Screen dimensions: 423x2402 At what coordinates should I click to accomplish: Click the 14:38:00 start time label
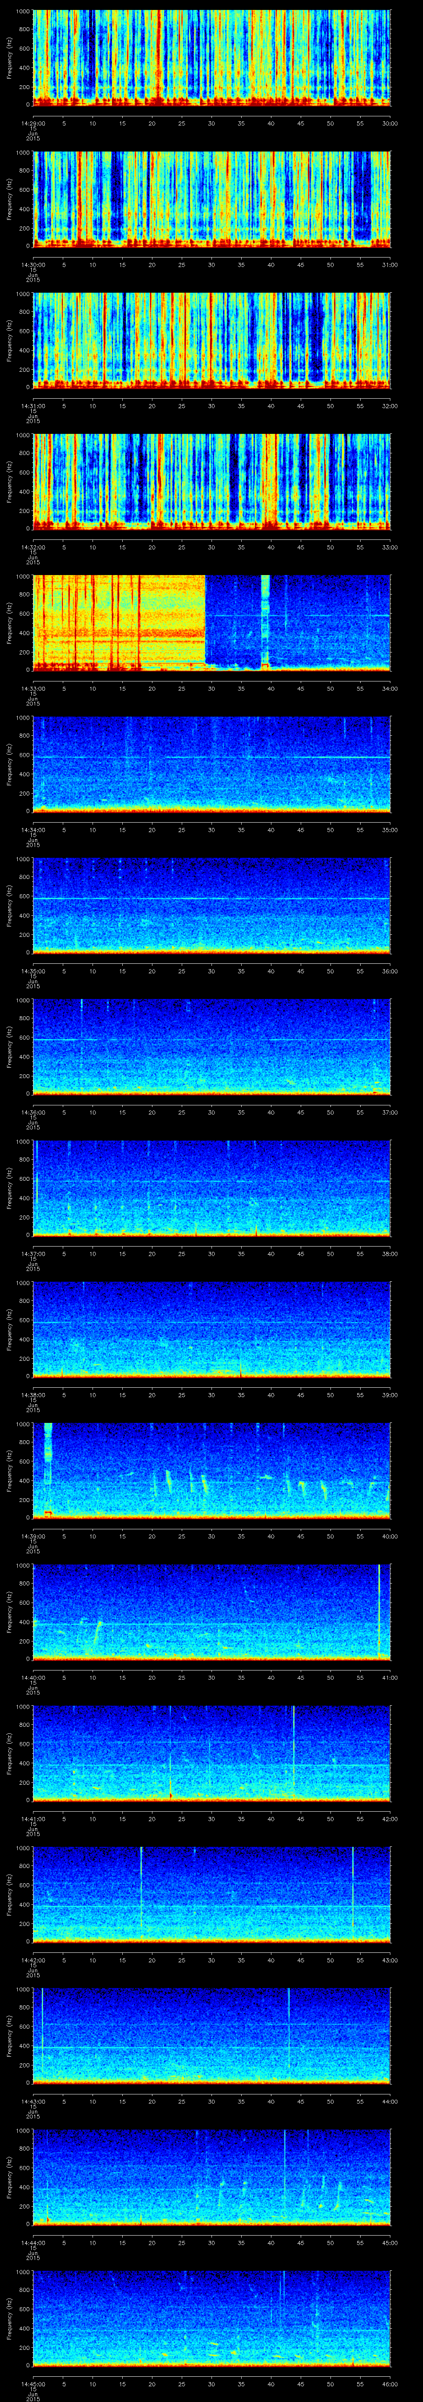click(x=33, y=1395)
